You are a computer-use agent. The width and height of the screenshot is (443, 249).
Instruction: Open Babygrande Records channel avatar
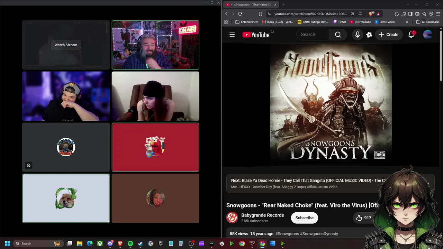click(232, 218)
